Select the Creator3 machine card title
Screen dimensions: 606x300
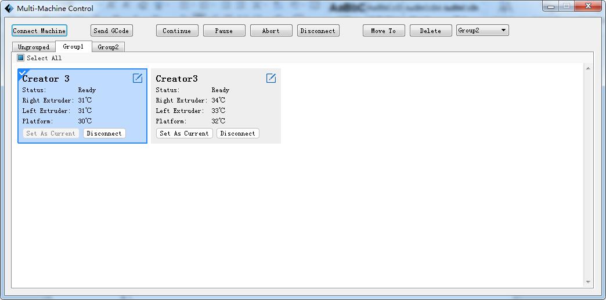(x=176, y=79)
